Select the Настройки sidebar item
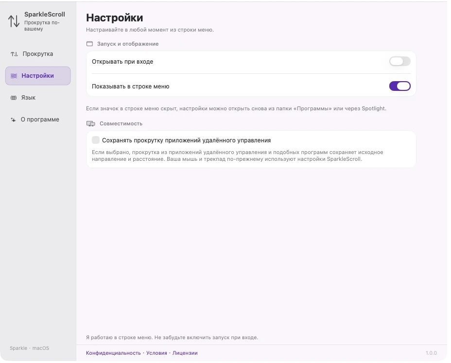Screen dimensions: 451x363 pos(38,76)
